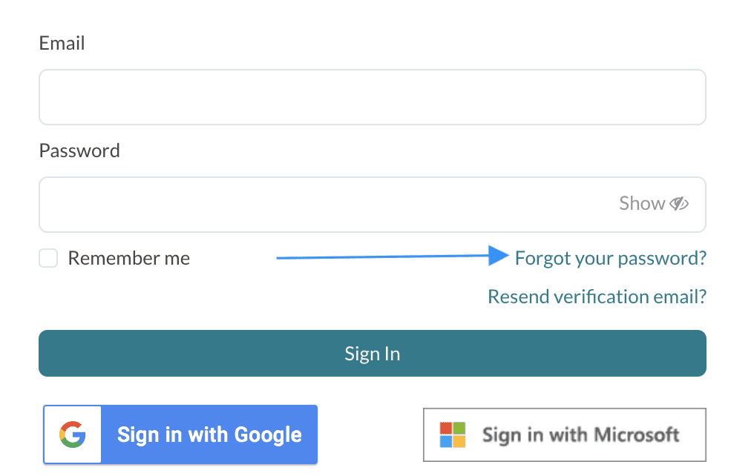
Task: Click the white square framing the Google logo
Action: (71, 434)
